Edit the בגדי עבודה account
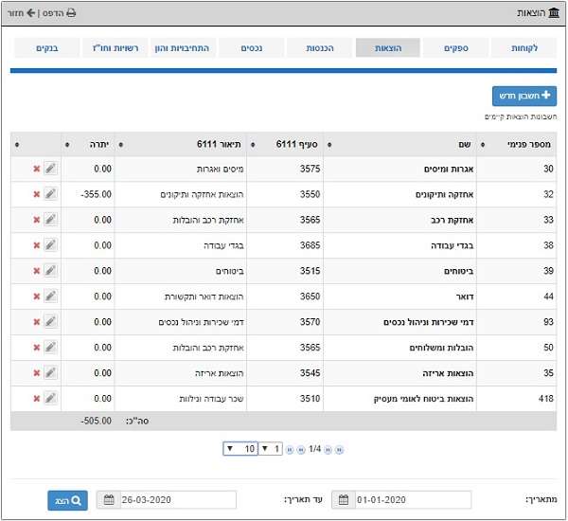This screenshot has height=521, width=568. [50, 245]
